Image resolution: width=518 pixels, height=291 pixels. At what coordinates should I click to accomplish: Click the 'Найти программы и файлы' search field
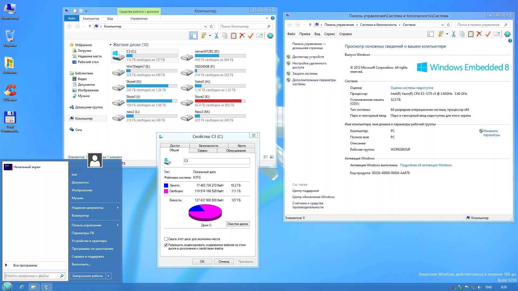(32, 276)
